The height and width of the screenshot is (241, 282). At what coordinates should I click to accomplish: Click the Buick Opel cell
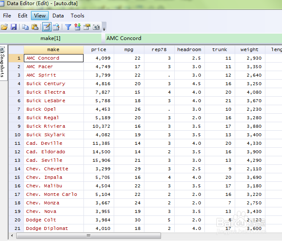[54, 109]
